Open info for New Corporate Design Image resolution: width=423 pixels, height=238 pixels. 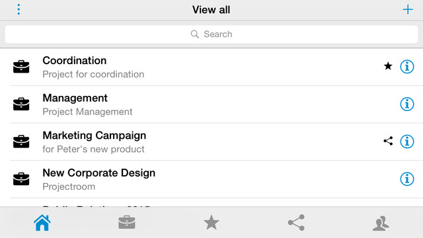pyautogui.click(x=407, y=179)
